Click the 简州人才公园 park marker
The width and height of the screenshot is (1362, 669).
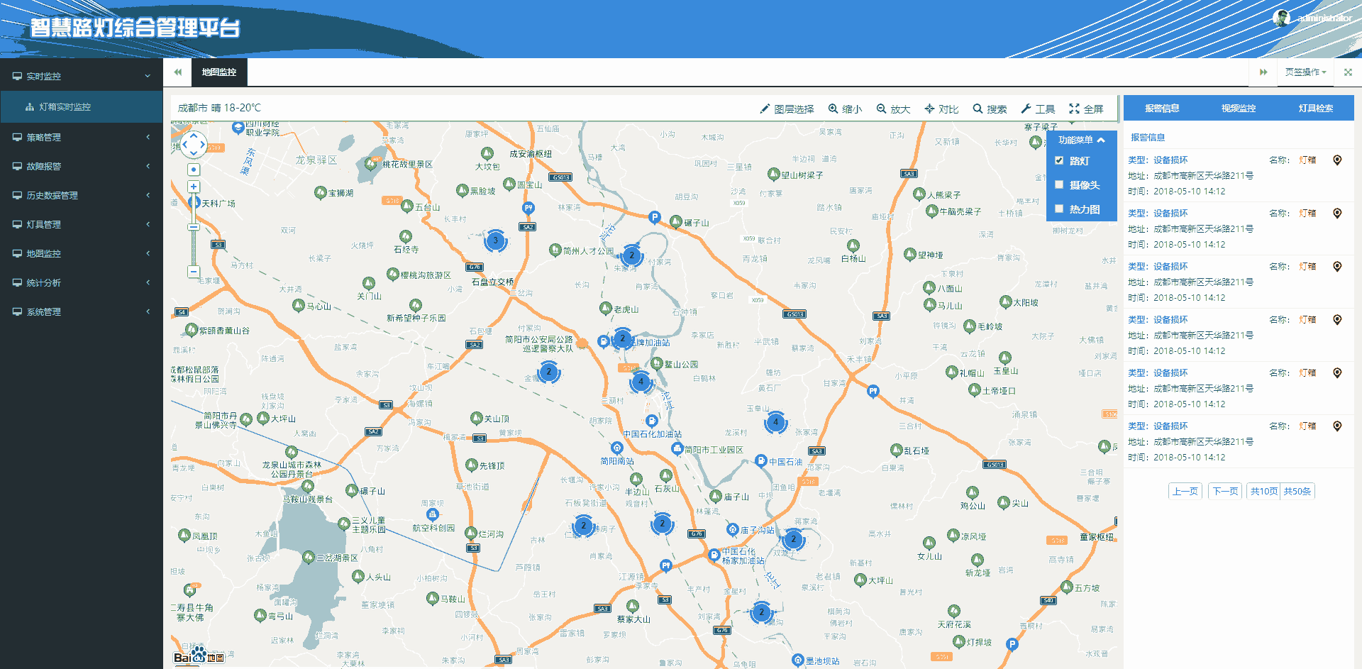[555, 250]
